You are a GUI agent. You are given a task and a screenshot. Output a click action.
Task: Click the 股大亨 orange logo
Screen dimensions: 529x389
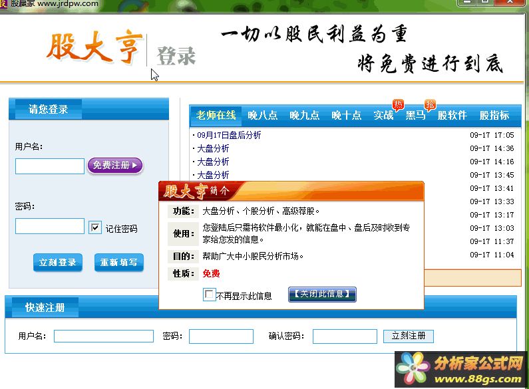94,47
